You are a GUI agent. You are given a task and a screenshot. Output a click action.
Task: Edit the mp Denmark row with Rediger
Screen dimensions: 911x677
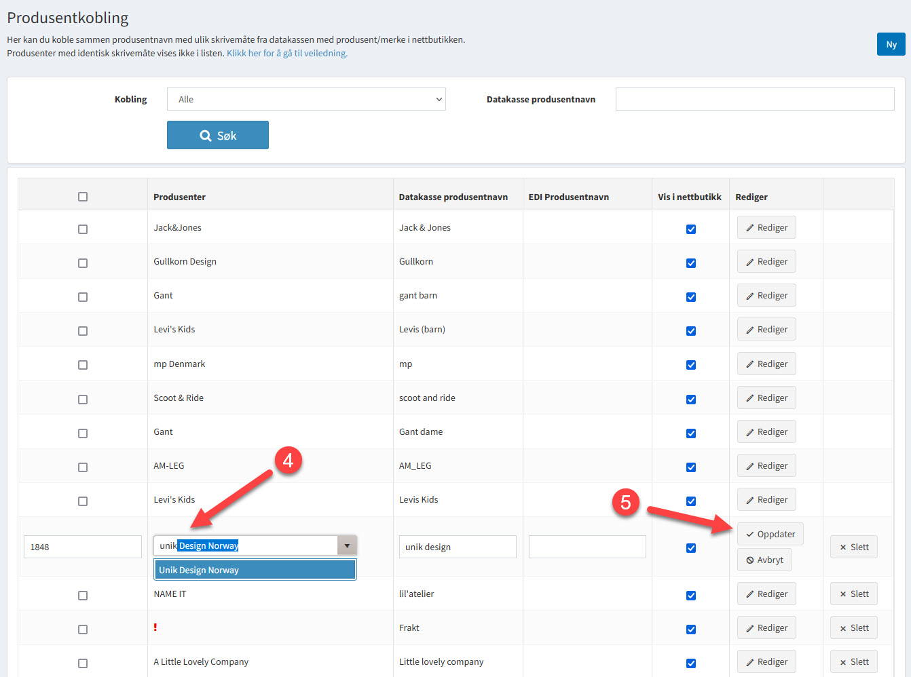pyautogui.click(x=766, y=364)
